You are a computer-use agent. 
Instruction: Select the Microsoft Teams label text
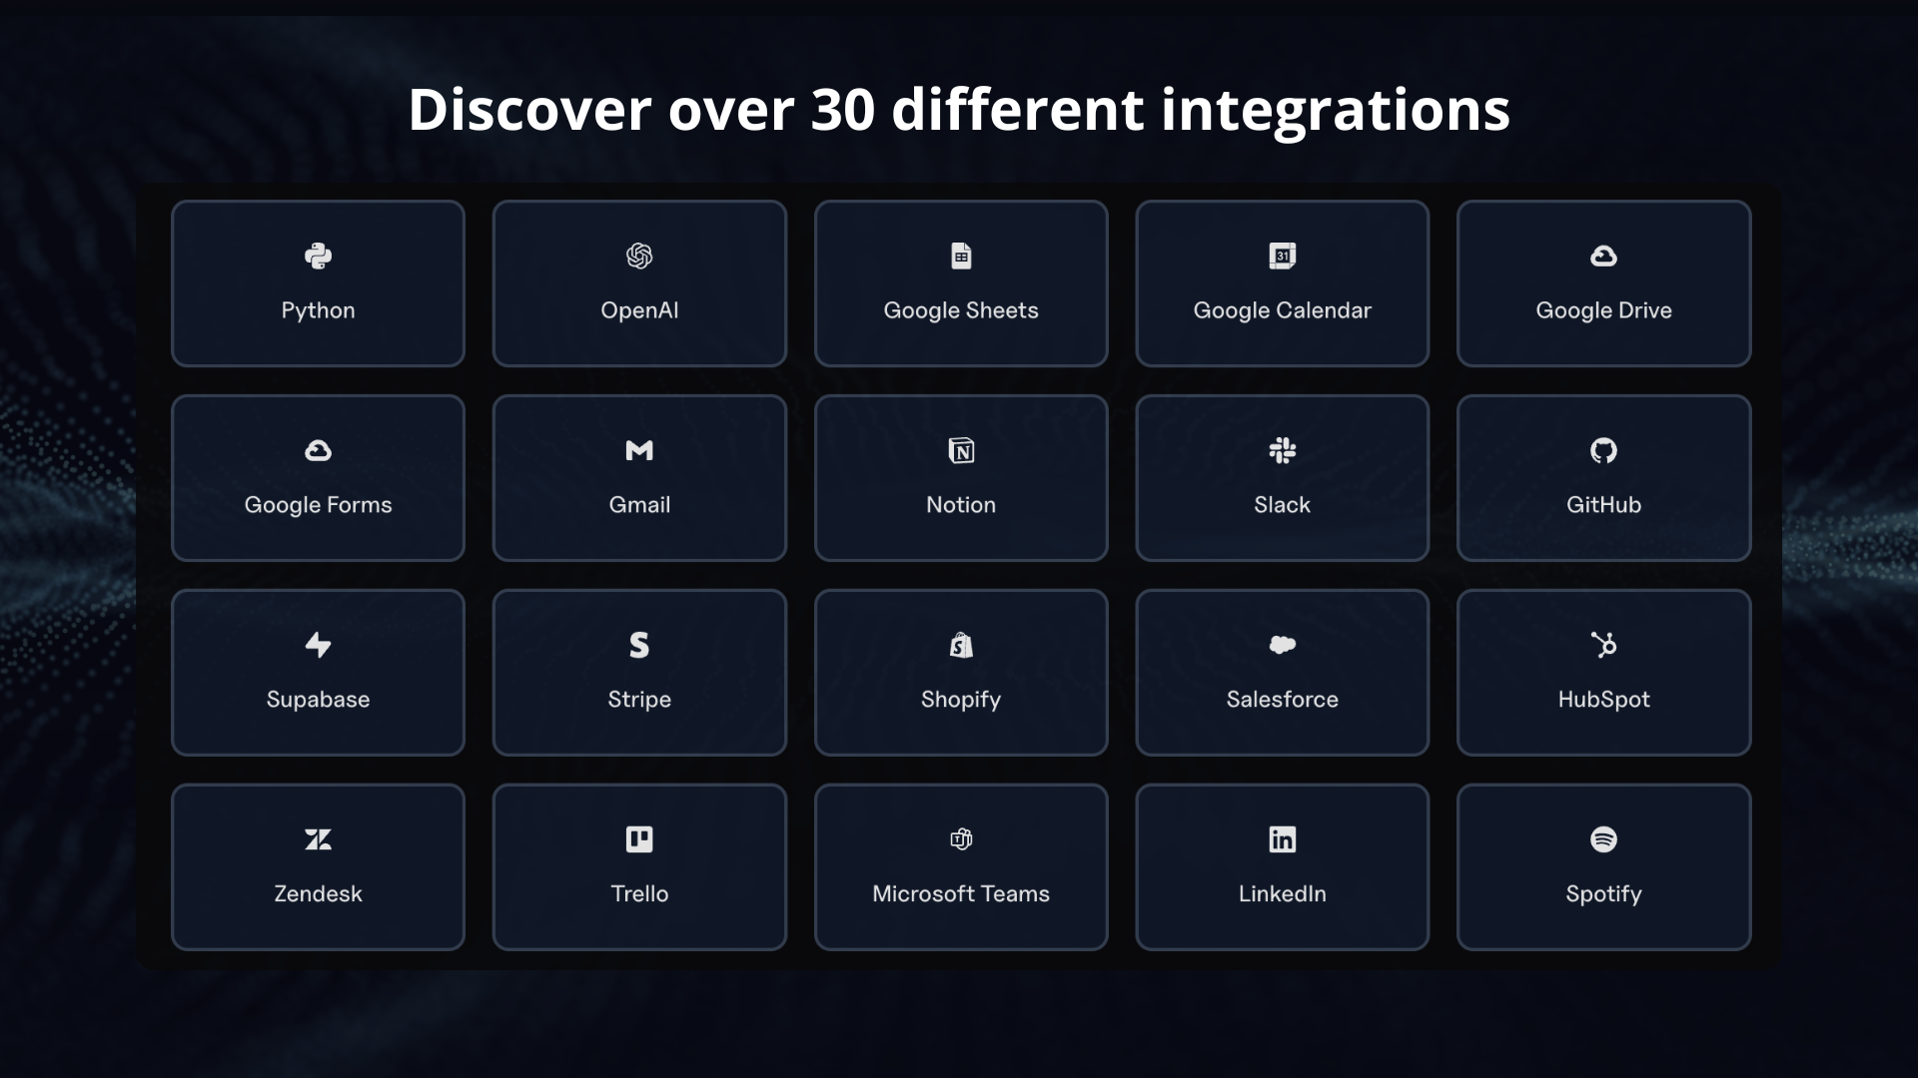coord(961,894)
